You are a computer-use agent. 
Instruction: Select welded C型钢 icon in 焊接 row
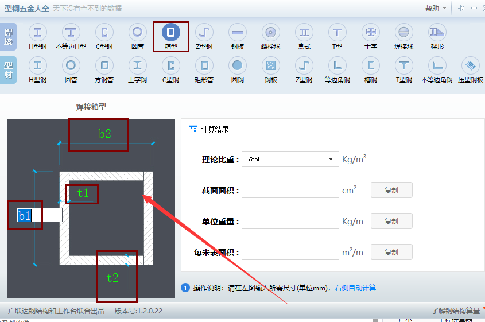tap(104, 32)
